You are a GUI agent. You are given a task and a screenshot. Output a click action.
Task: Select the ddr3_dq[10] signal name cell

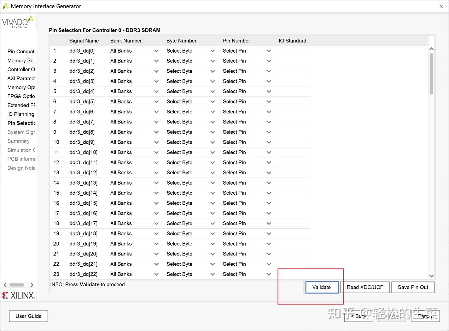[x=83, y=152]
